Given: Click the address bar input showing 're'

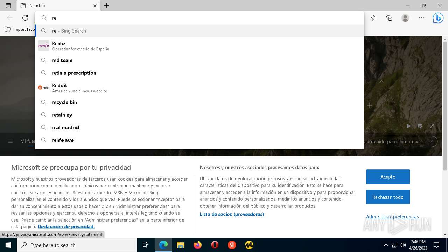Looking at the screenshot, I should click(x=199, y=18).
